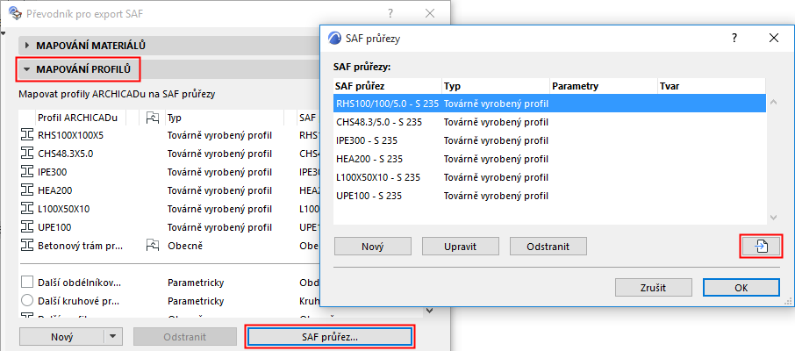This screenshot has height=351, width=795.
Task: Click the IPE300 I-beam profile icon
Action: (x=25, y=171)
